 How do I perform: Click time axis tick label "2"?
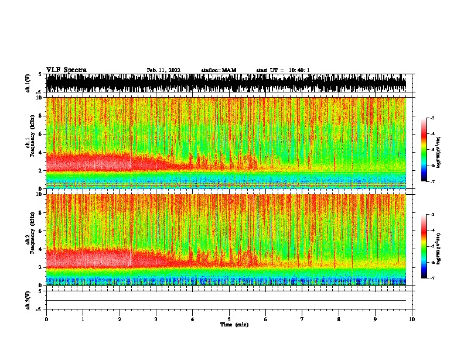point(120,319)
